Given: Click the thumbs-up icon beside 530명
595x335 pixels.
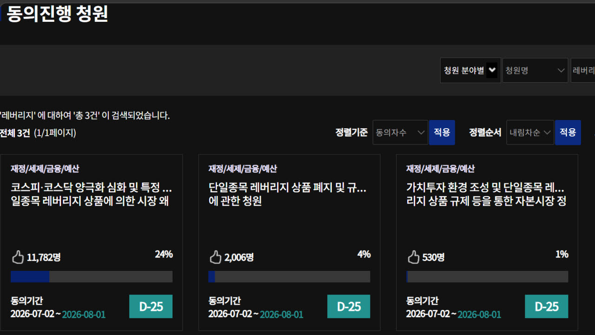Looking at the screenshot, I should point(413,257).
